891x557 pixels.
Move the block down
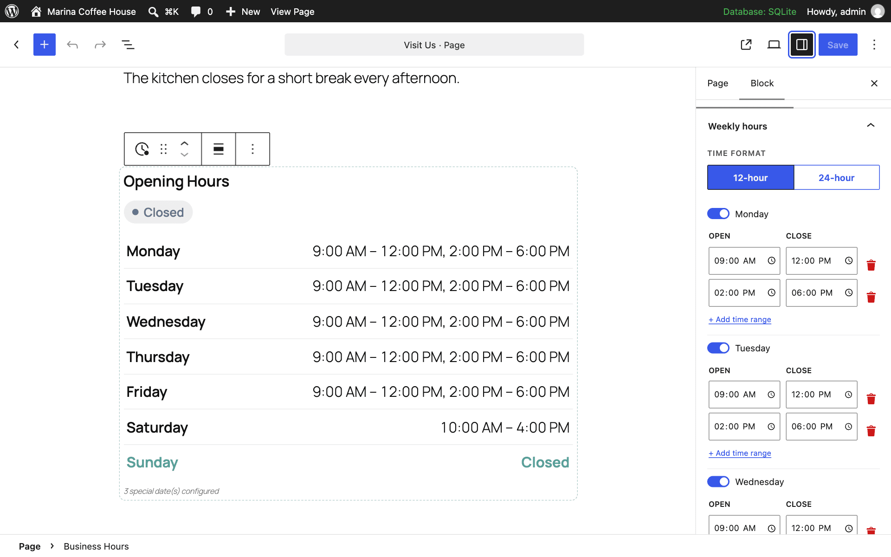coord(184,155)
